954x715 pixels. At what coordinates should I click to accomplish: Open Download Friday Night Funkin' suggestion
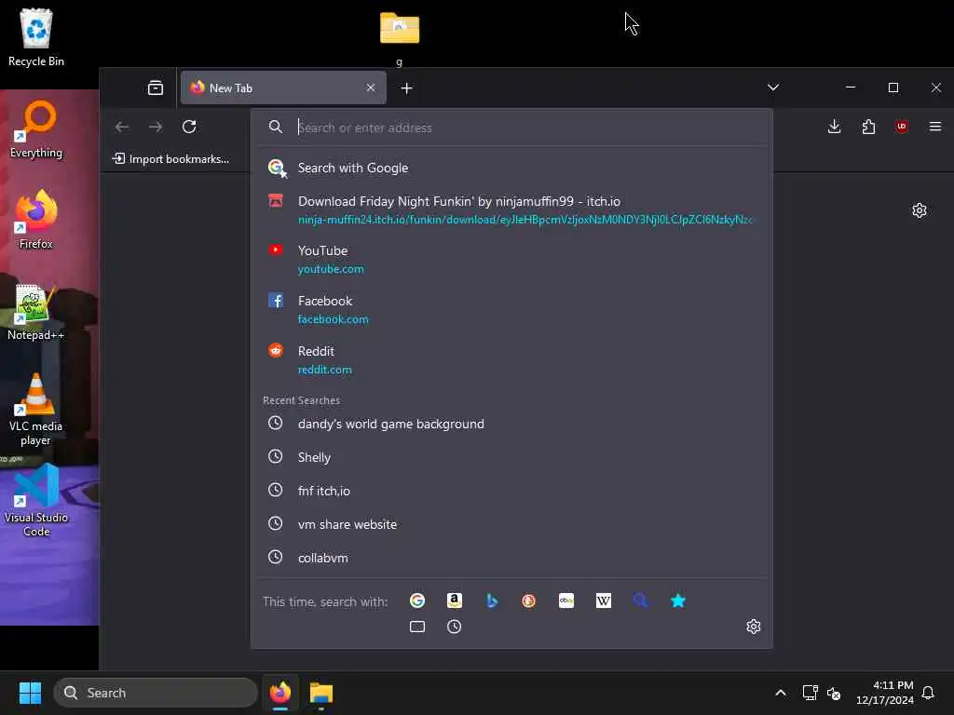click(511, 209)
